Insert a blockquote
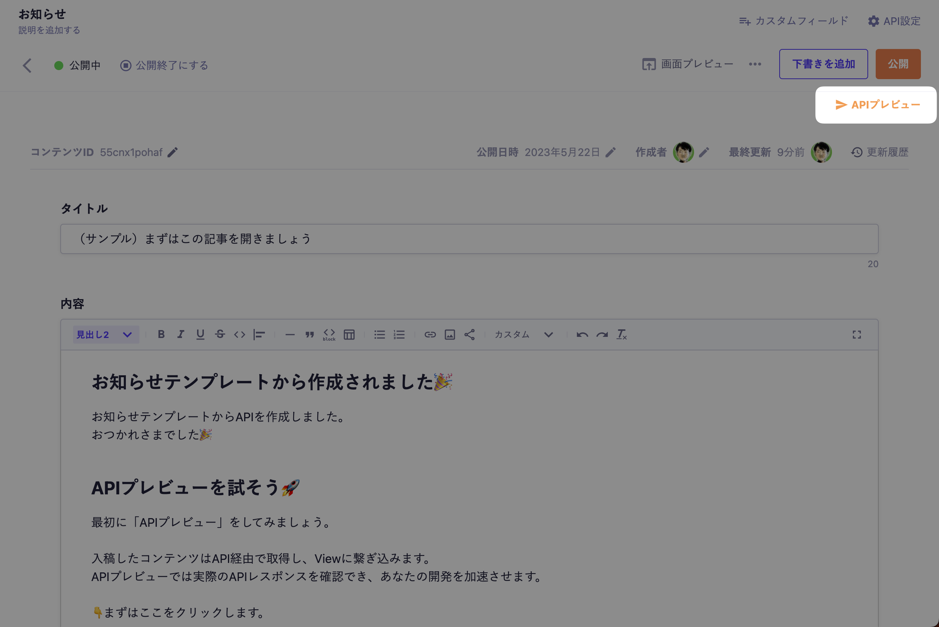 (309, 335)
